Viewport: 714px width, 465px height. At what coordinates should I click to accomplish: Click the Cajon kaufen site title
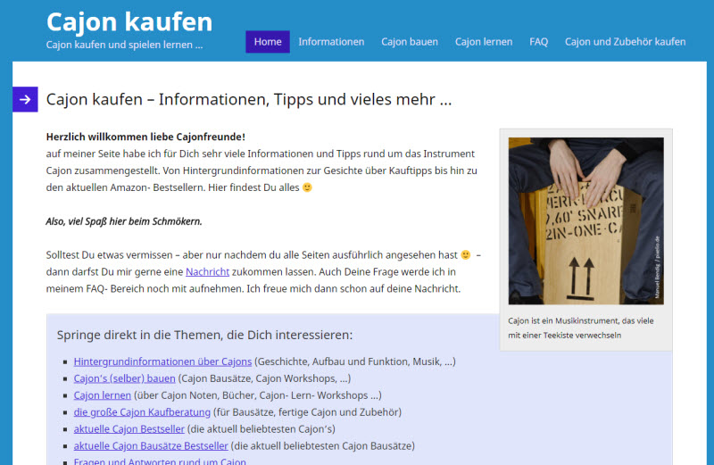click(129, 21)
